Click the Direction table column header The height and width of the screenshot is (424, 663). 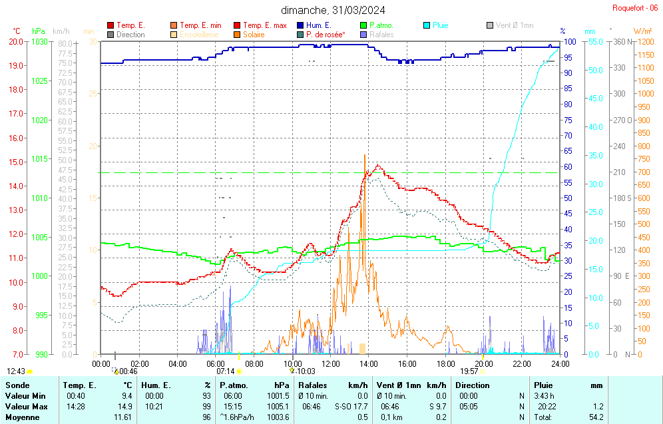(x=473, y=385)
